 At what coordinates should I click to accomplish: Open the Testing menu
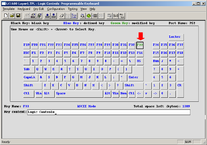73,9
